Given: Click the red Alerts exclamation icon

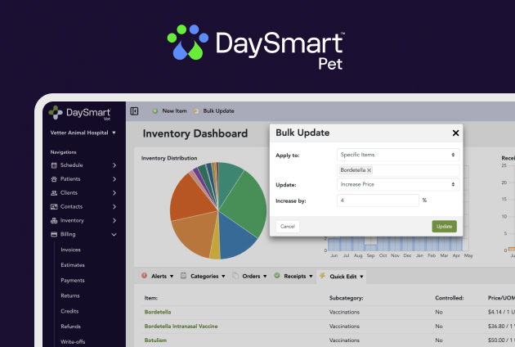Looking at the screenshot, I should 144,276.
